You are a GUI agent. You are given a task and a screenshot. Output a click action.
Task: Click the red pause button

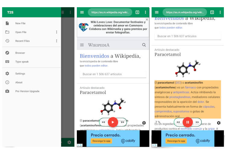tap(188, 122)
